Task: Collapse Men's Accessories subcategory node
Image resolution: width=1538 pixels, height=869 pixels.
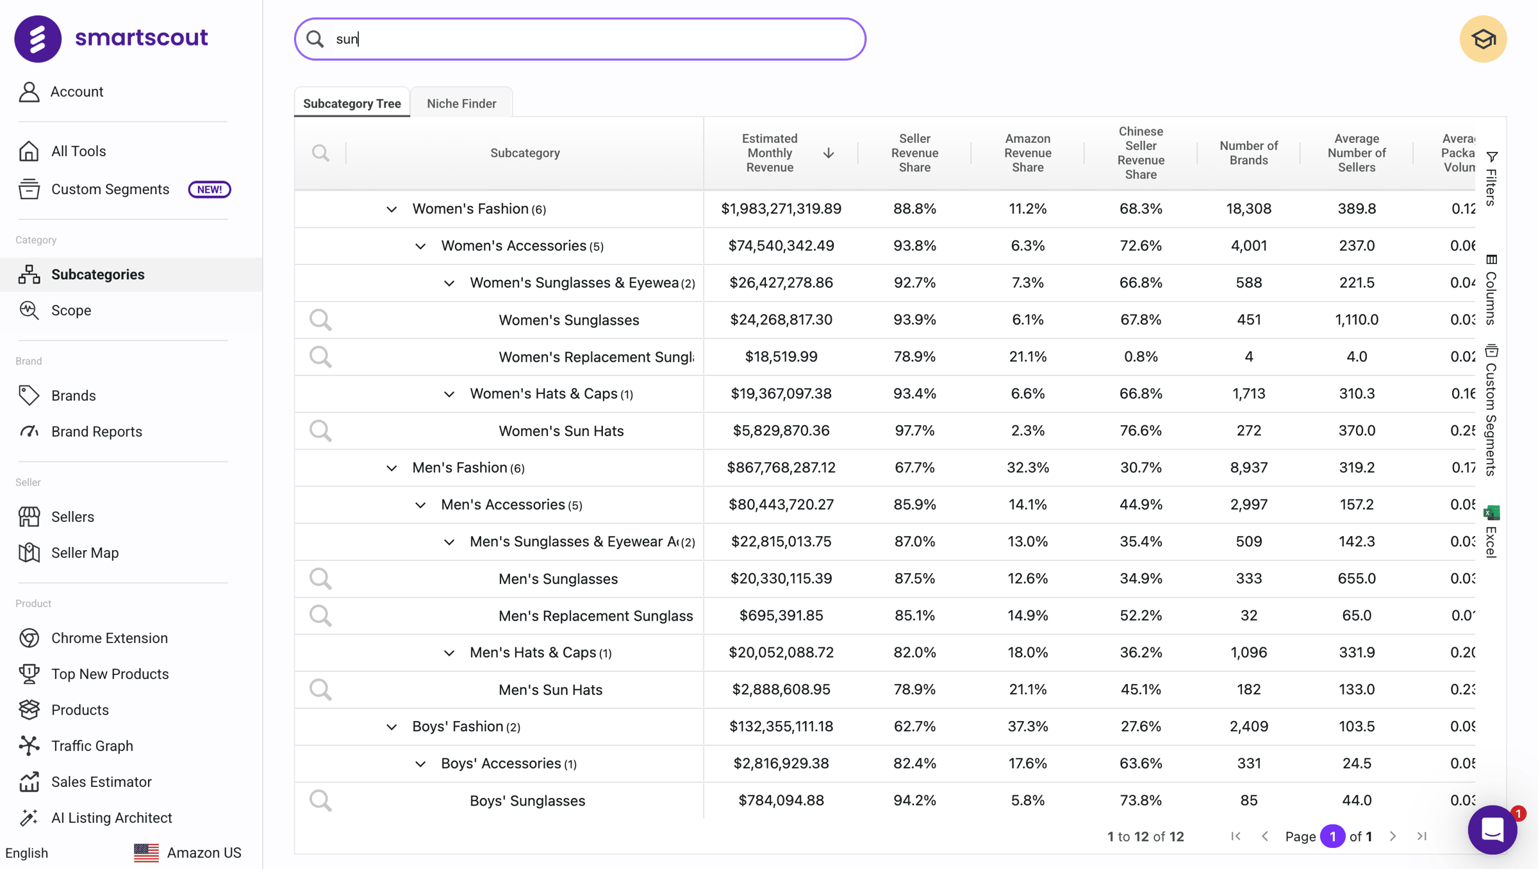Action: point(420,505)
